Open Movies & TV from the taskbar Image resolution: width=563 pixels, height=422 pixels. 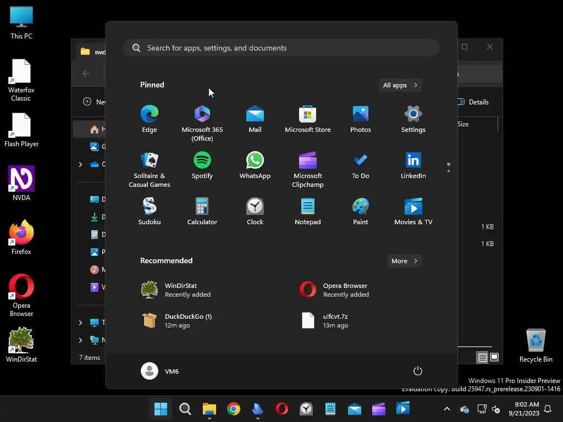[x=403, y=409]
